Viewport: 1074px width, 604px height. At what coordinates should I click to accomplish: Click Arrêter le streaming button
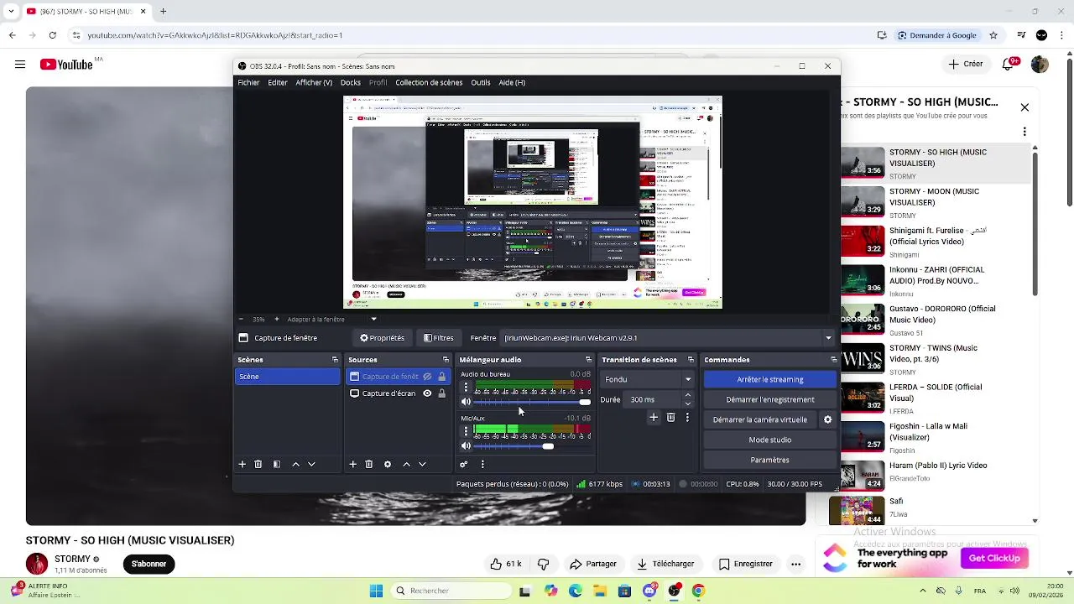(770, 379)
